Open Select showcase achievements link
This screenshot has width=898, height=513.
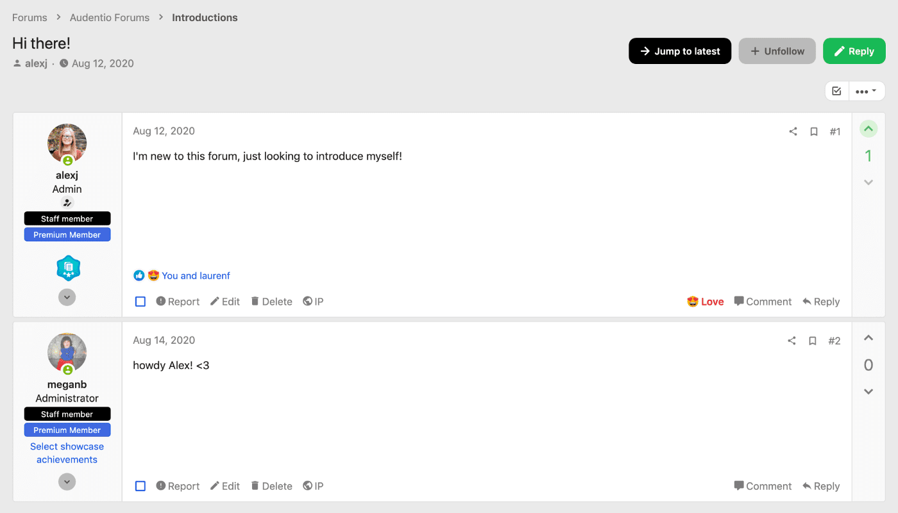pyautogui.click(x=67, y=453)
